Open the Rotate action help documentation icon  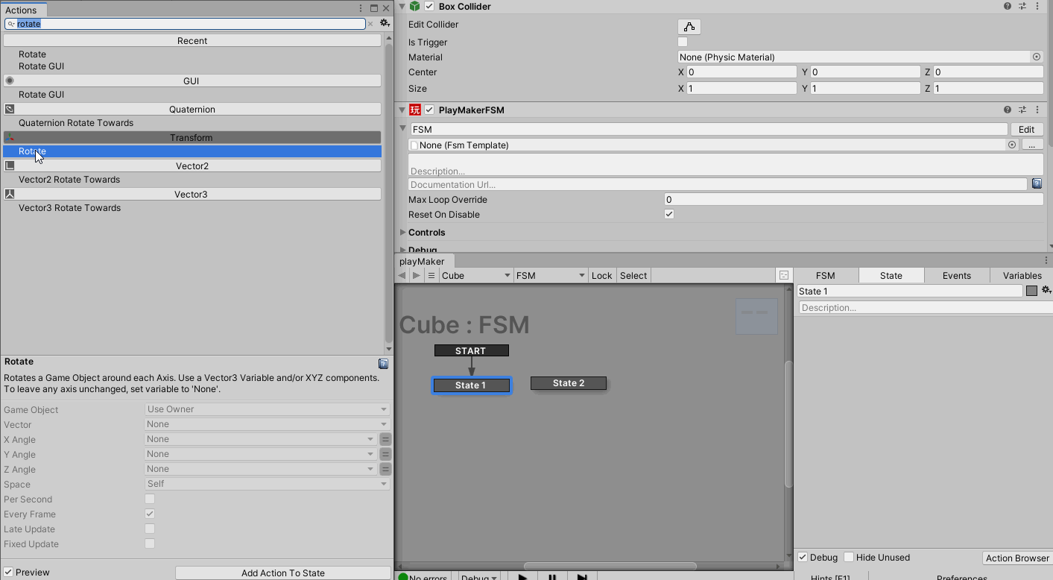[x=383, y=364]
